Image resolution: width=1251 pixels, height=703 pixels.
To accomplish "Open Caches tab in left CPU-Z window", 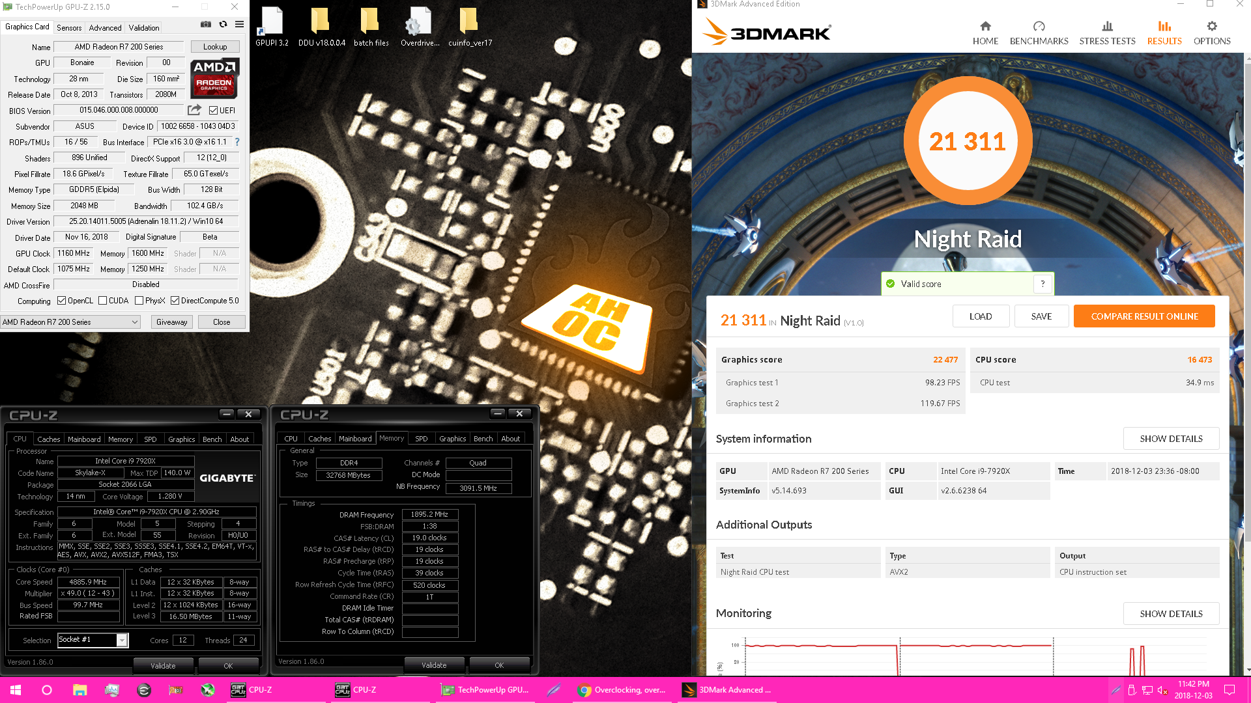I will tap(48, 439).
